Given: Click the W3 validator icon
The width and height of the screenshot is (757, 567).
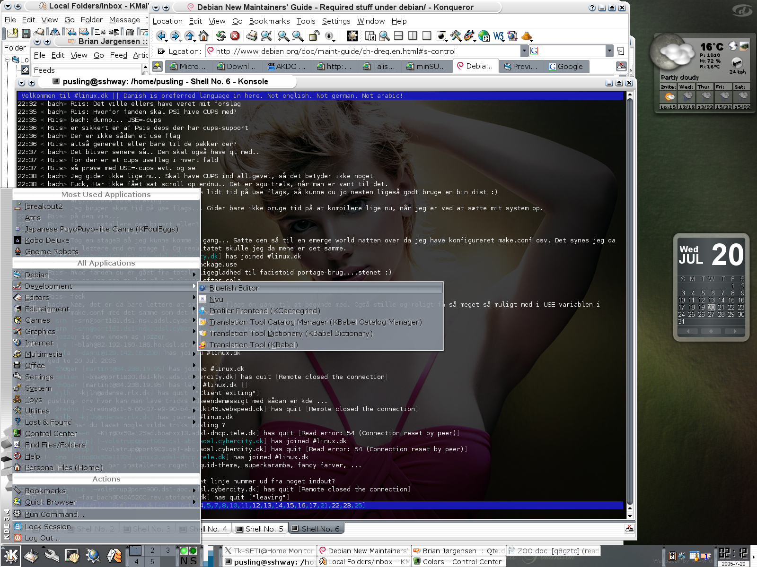Looking at the screenshot, I should point(498,36).
